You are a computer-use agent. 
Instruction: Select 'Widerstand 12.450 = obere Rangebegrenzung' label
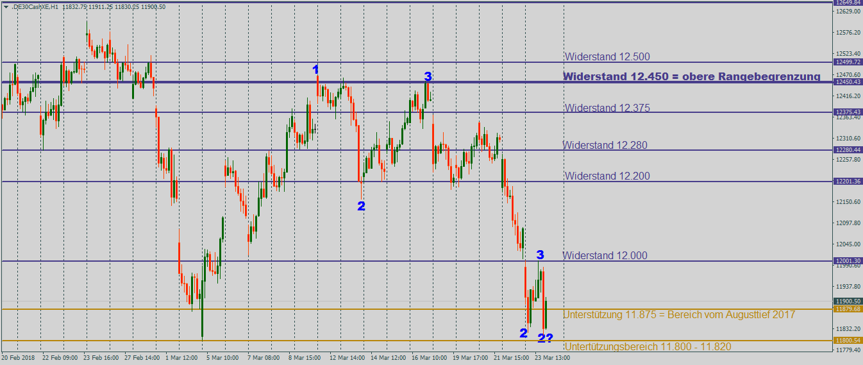[x=692, y=76]
